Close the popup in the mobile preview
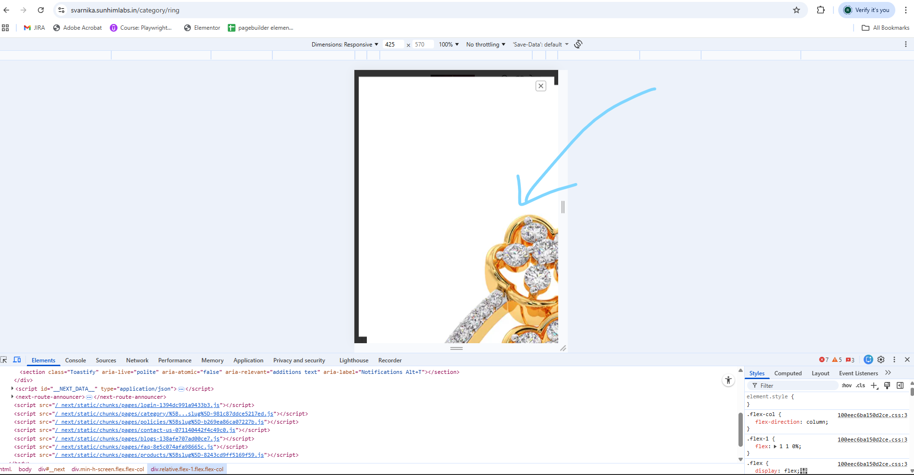 (x=541, y=86)
